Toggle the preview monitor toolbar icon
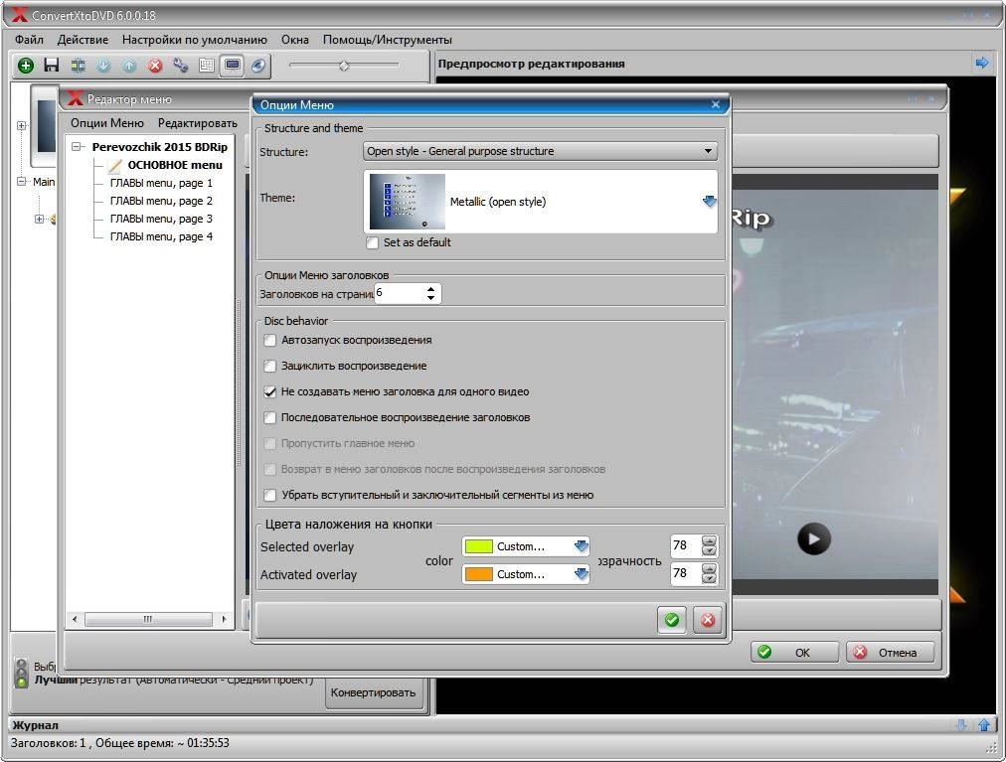The height and width of the screenshot is (762, 1006). tap(233, 66)
